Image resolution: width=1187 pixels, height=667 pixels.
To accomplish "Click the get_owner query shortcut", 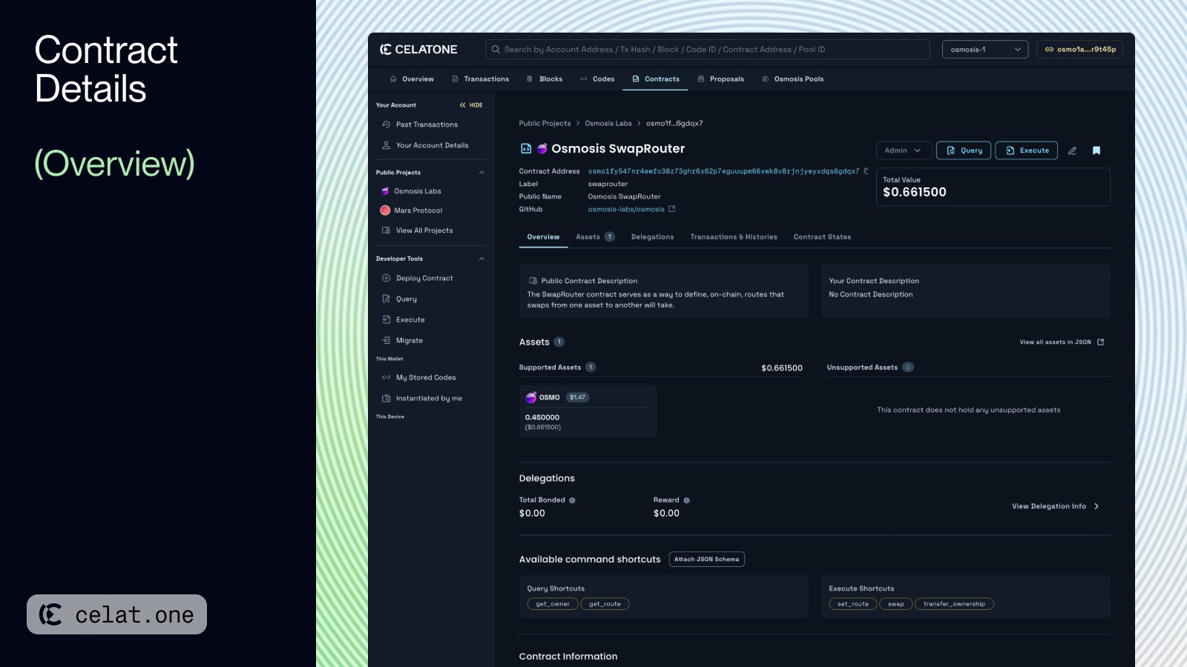I will [x=553, y=604].
